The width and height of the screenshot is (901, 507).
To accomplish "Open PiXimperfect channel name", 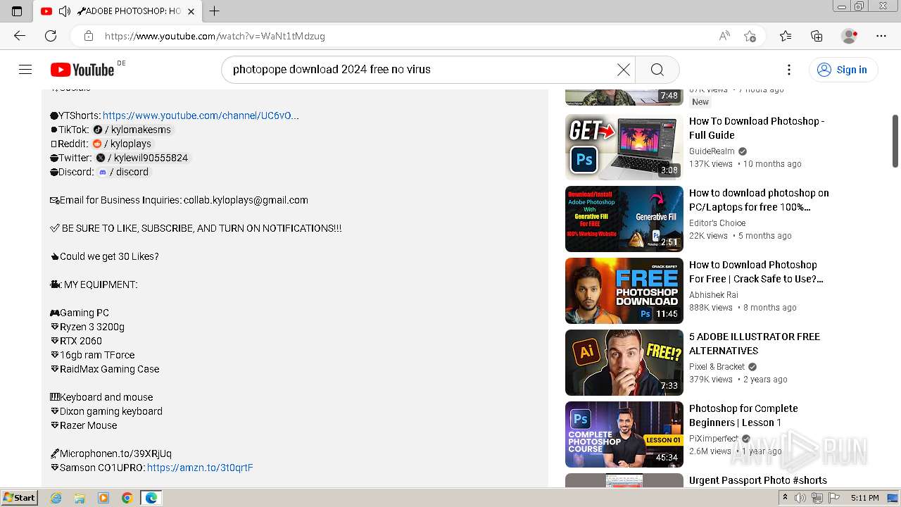I will click(x=714, y=439).
